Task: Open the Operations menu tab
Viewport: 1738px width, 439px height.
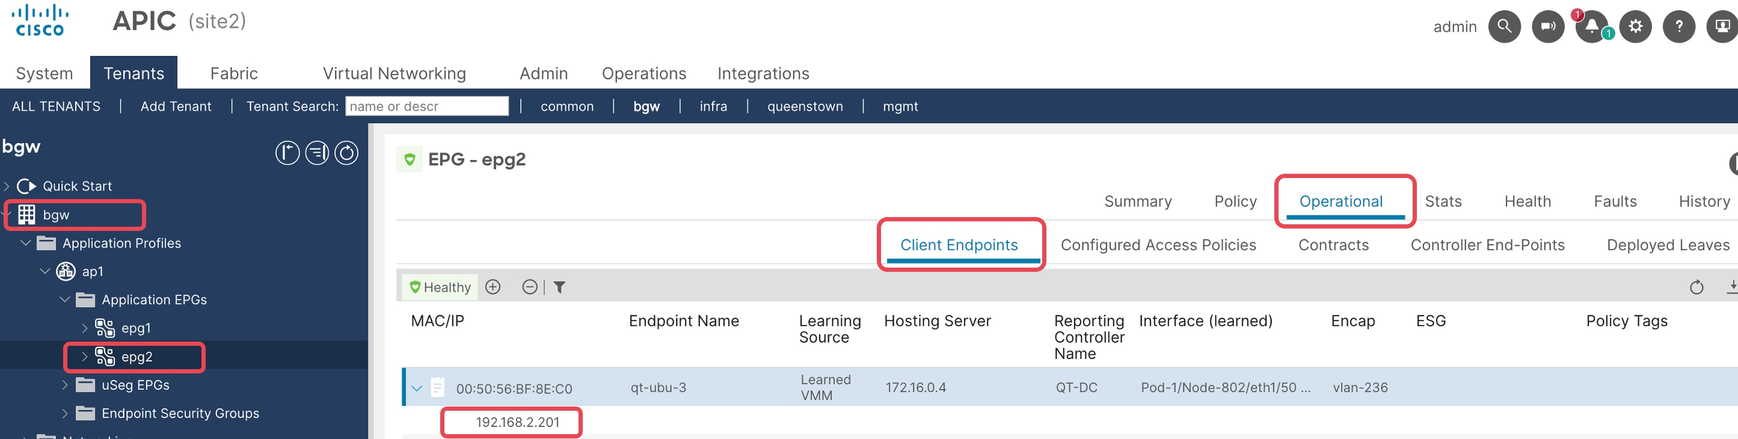Action: coord(643,73)
